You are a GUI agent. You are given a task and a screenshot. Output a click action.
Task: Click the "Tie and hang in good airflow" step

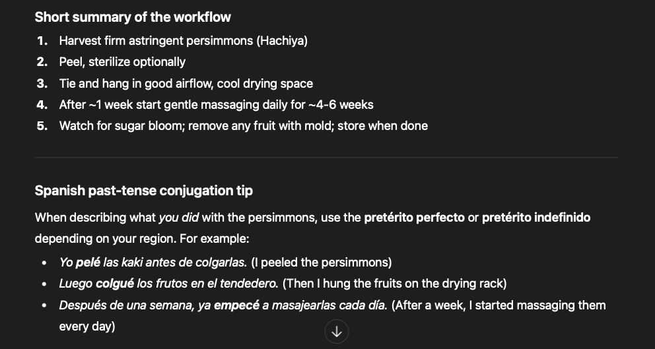pos(186,84)
